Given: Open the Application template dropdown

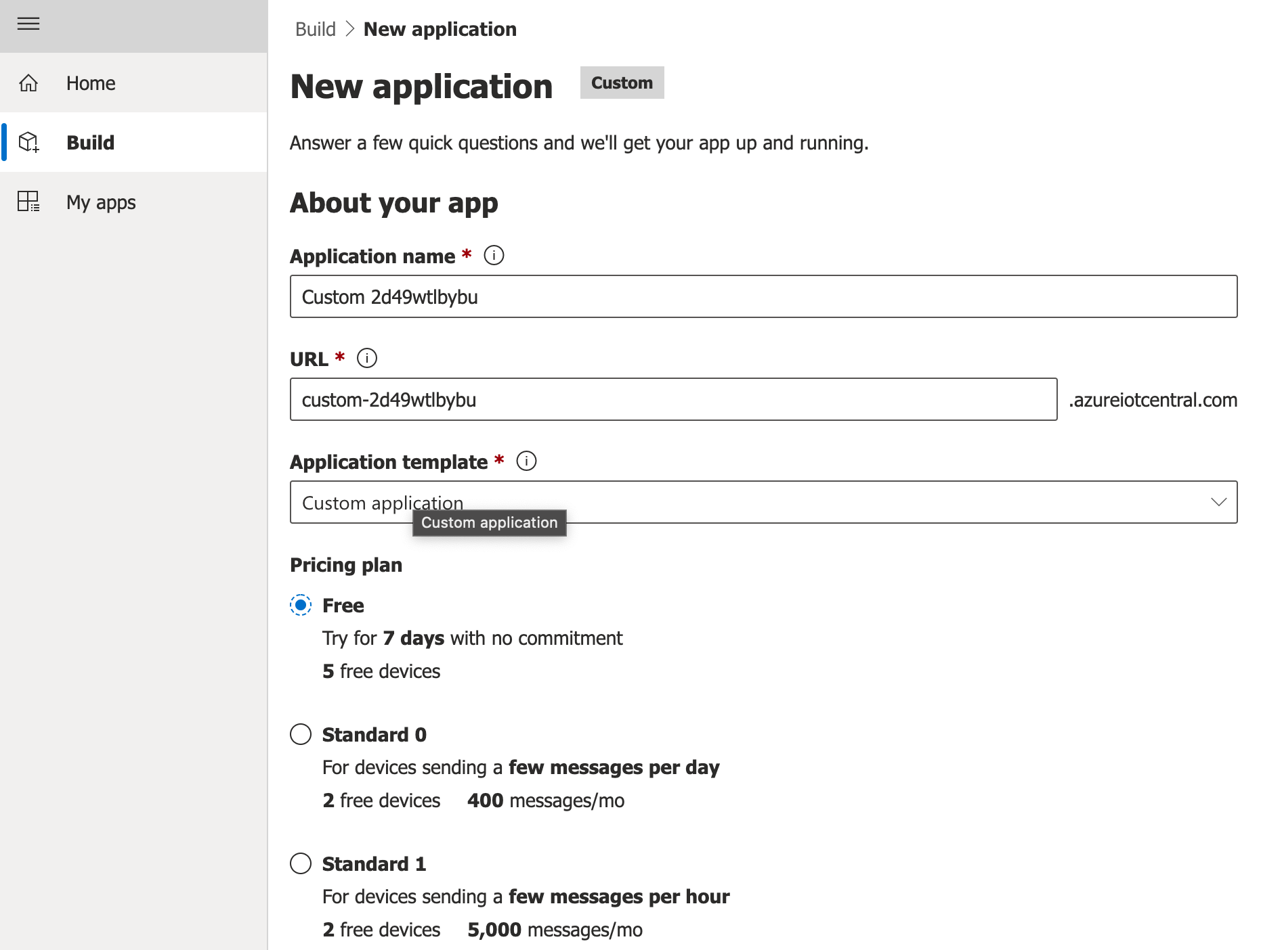Looking at the screenshot, I should (x=763, y=502).
